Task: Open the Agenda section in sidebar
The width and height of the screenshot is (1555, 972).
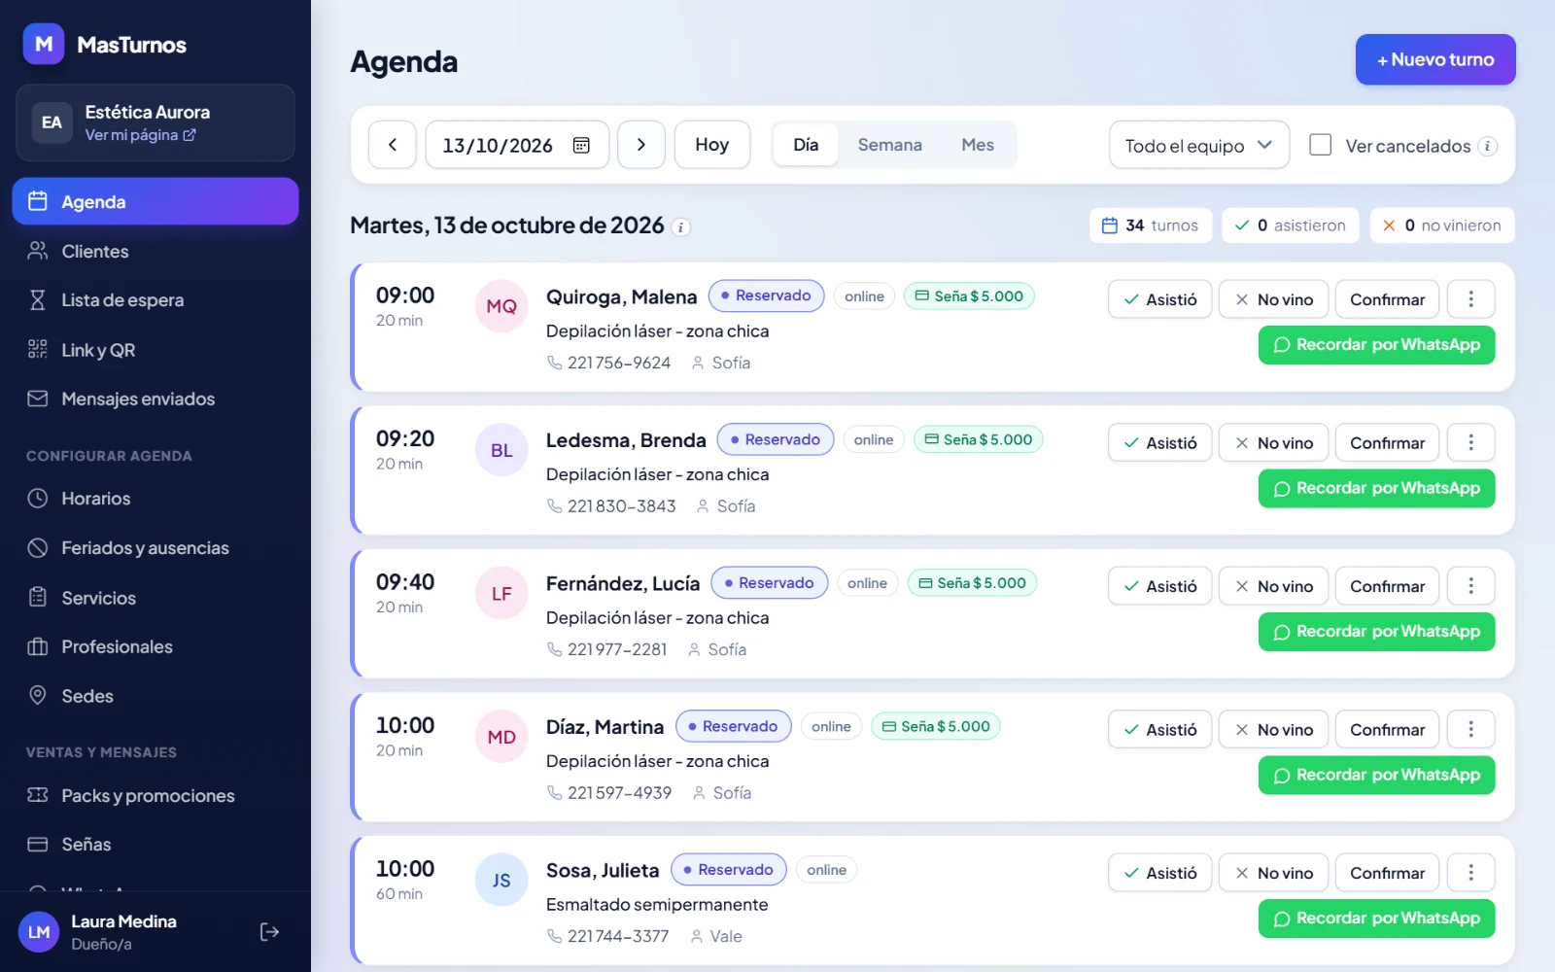Action: [155, 201]
